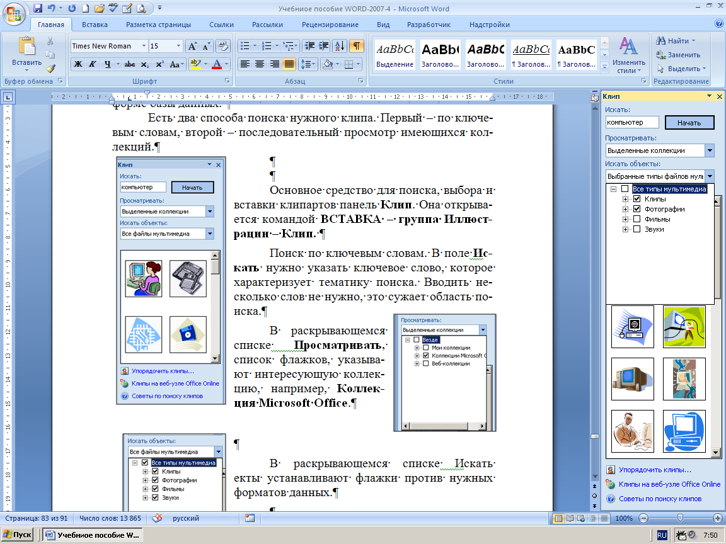726x544 pixels.
Task: Open the Change Styles (Изменить стили) menu
Action: coord(628,55)
